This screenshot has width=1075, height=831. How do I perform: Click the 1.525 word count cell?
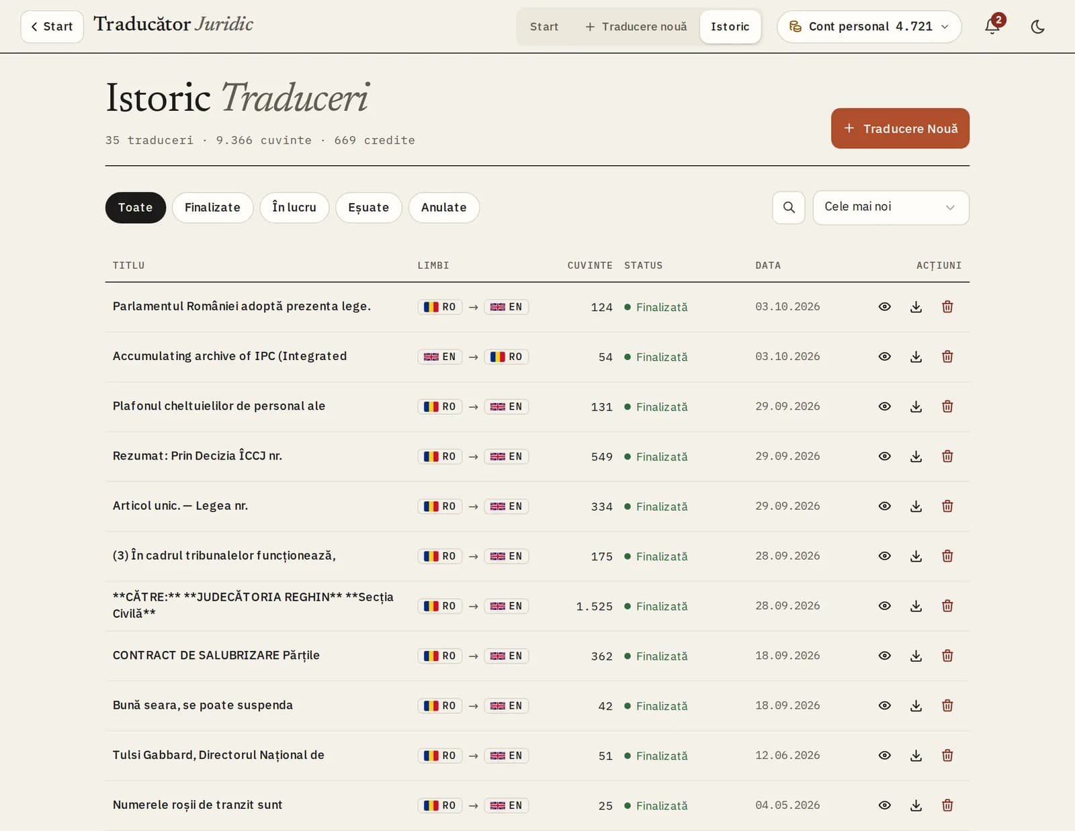click(594, 607)
